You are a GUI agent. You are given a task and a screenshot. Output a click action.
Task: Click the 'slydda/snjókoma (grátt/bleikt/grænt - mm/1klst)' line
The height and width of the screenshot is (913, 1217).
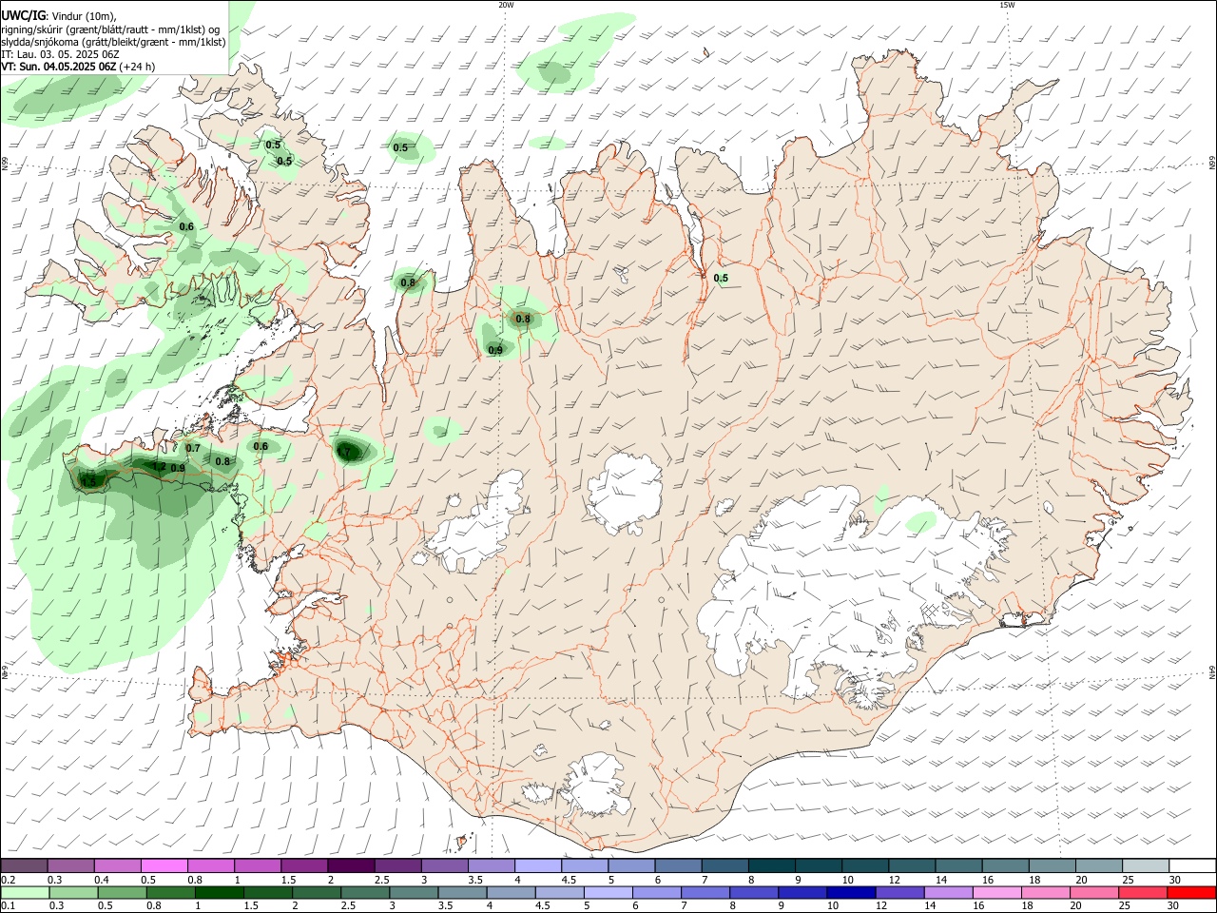[x=113, y=42]
